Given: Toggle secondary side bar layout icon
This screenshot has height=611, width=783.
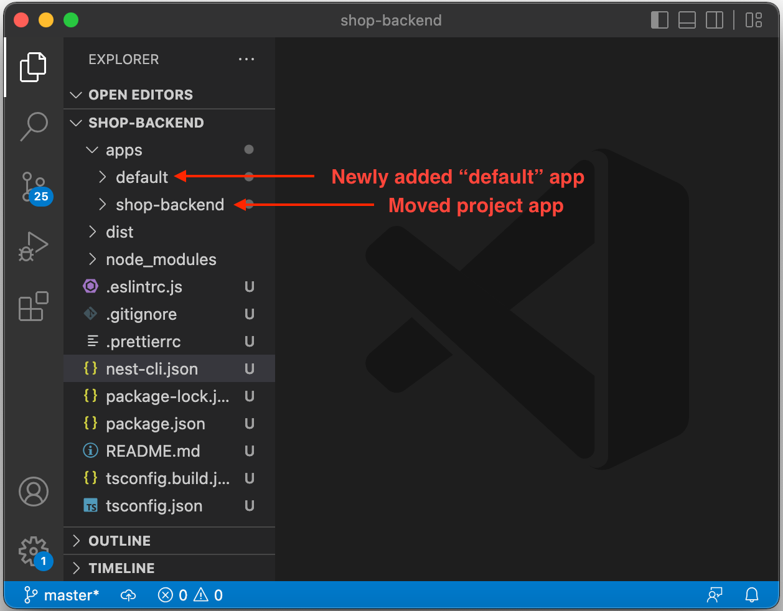Looking at the screenshot, I should (x=715, y=20).
